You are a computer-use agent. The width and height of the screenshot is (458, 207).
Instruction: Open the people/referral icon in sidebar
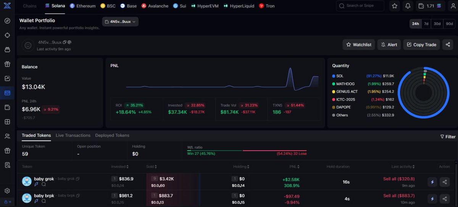click(x=7, y=136)
